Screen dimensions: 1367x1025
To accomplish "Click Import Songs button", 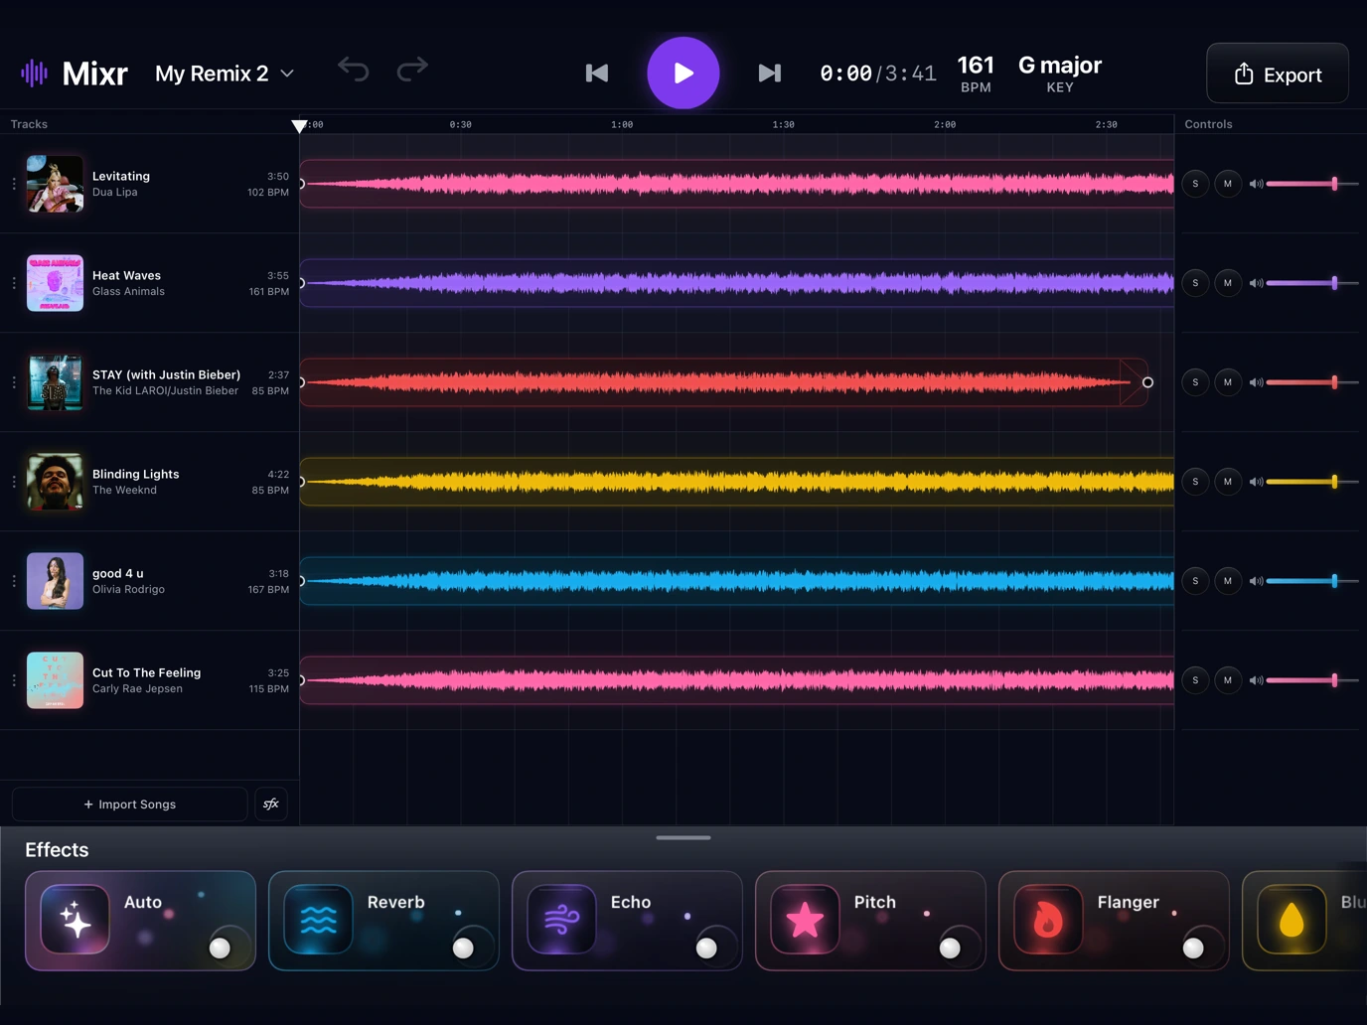I will [x=130, y=805].
